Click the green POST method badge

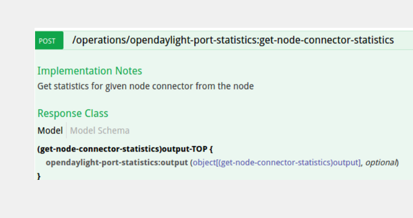48,41
